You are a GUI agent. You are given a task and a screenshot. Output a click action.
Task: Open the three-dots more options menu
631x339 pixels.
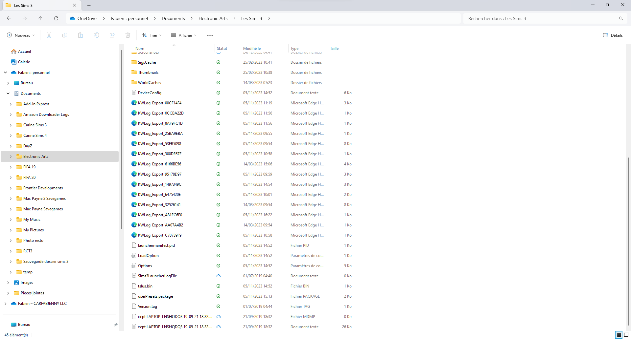[x=210, y=35]
